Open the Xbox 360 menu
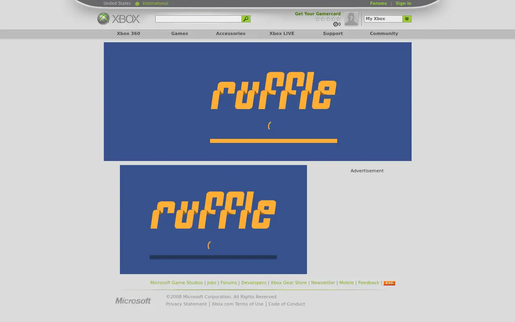515x322 pixels. point(128,34)
